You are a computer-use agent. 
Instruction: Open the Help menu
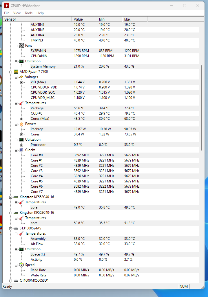pyautogui.click(x=40, y=13)
